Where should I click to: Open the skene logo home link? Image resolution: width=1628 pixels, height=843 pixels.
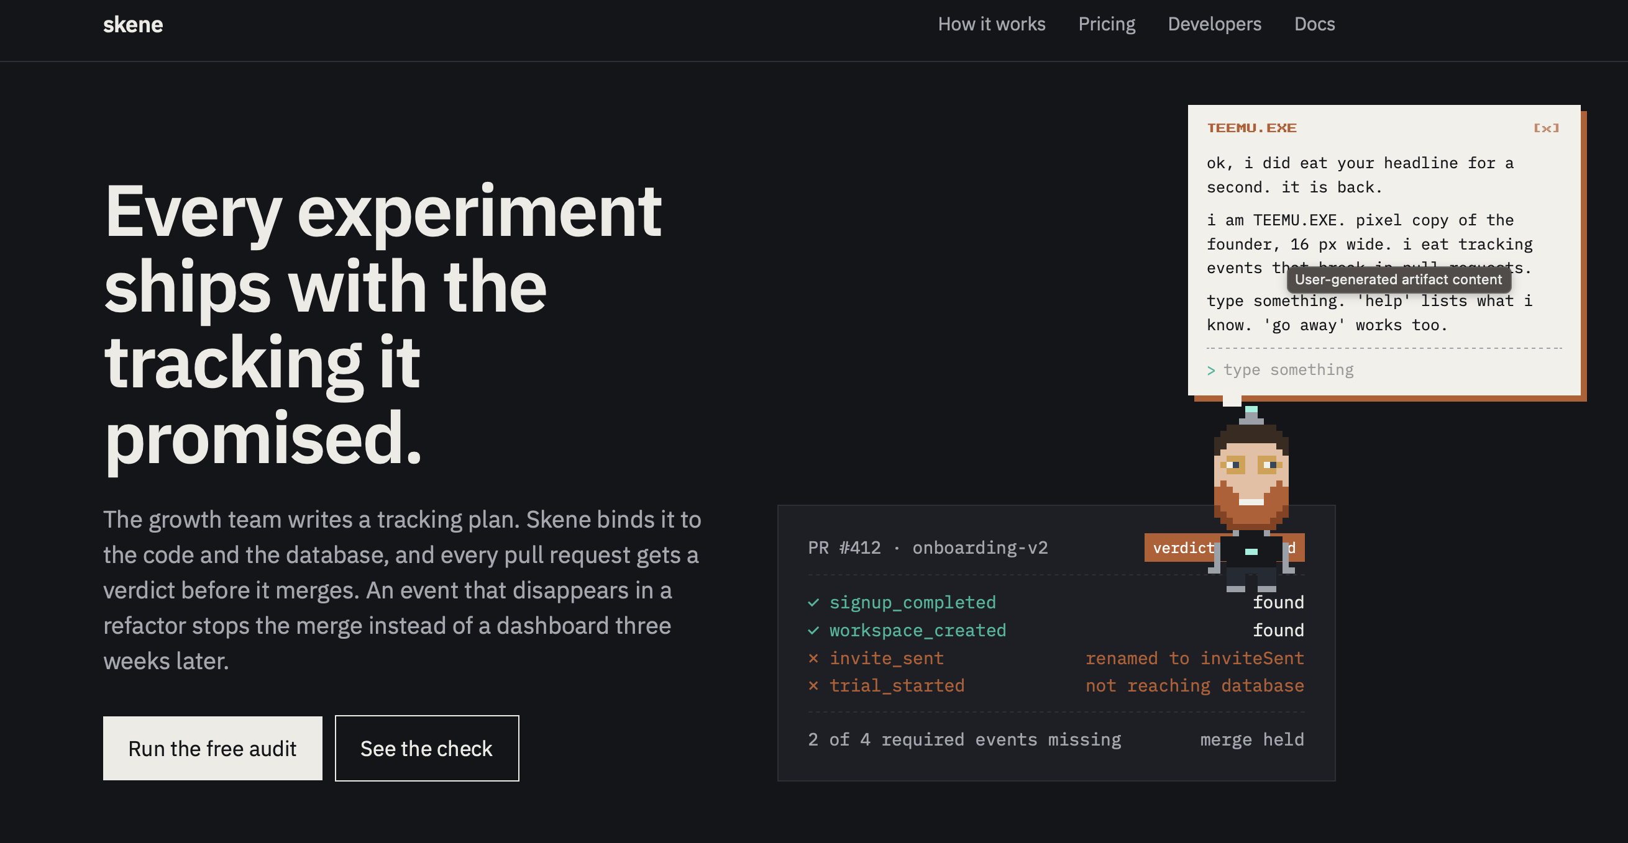133,25
